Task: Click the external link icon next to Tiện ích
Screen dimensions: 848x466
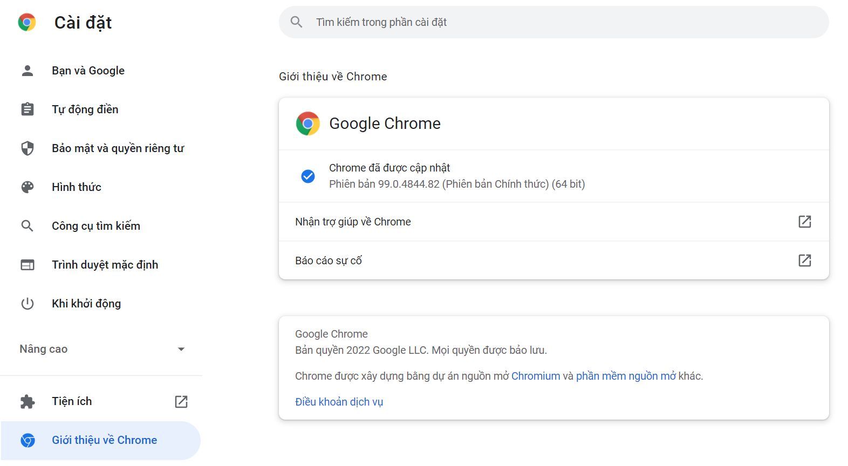Action: click(x=181, y=401)
